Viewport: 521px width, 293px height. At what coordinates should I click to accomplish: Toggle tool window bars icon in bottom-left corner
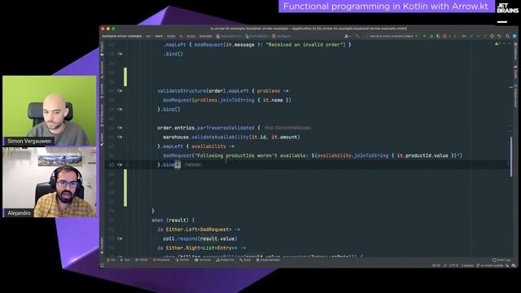(103, 266)
